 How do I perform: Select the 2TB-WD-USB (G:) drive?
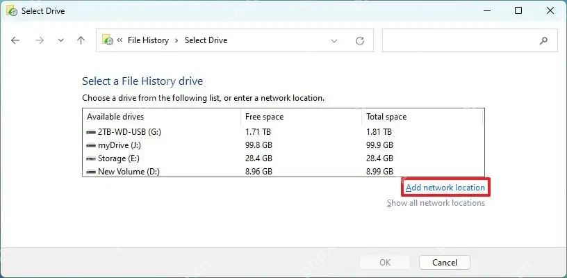click(x=283, y=132)
